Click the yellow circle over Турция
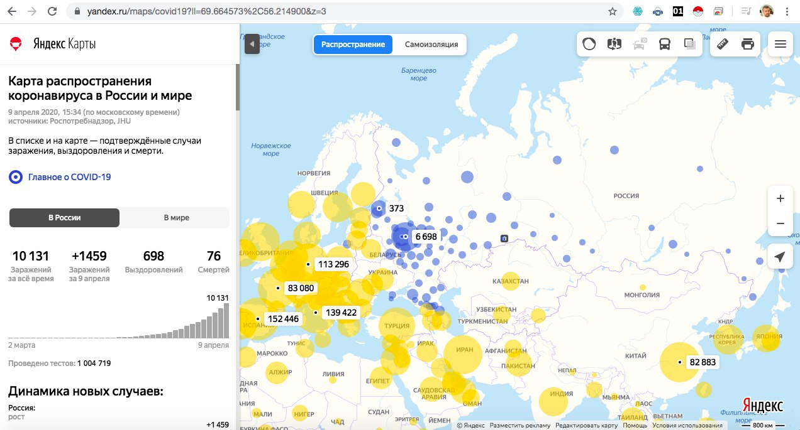 pyautogui.click(x=397, y=325)
